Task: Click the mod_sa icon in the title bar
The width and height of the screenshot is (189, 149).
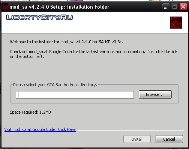Action: pos(5,6)
